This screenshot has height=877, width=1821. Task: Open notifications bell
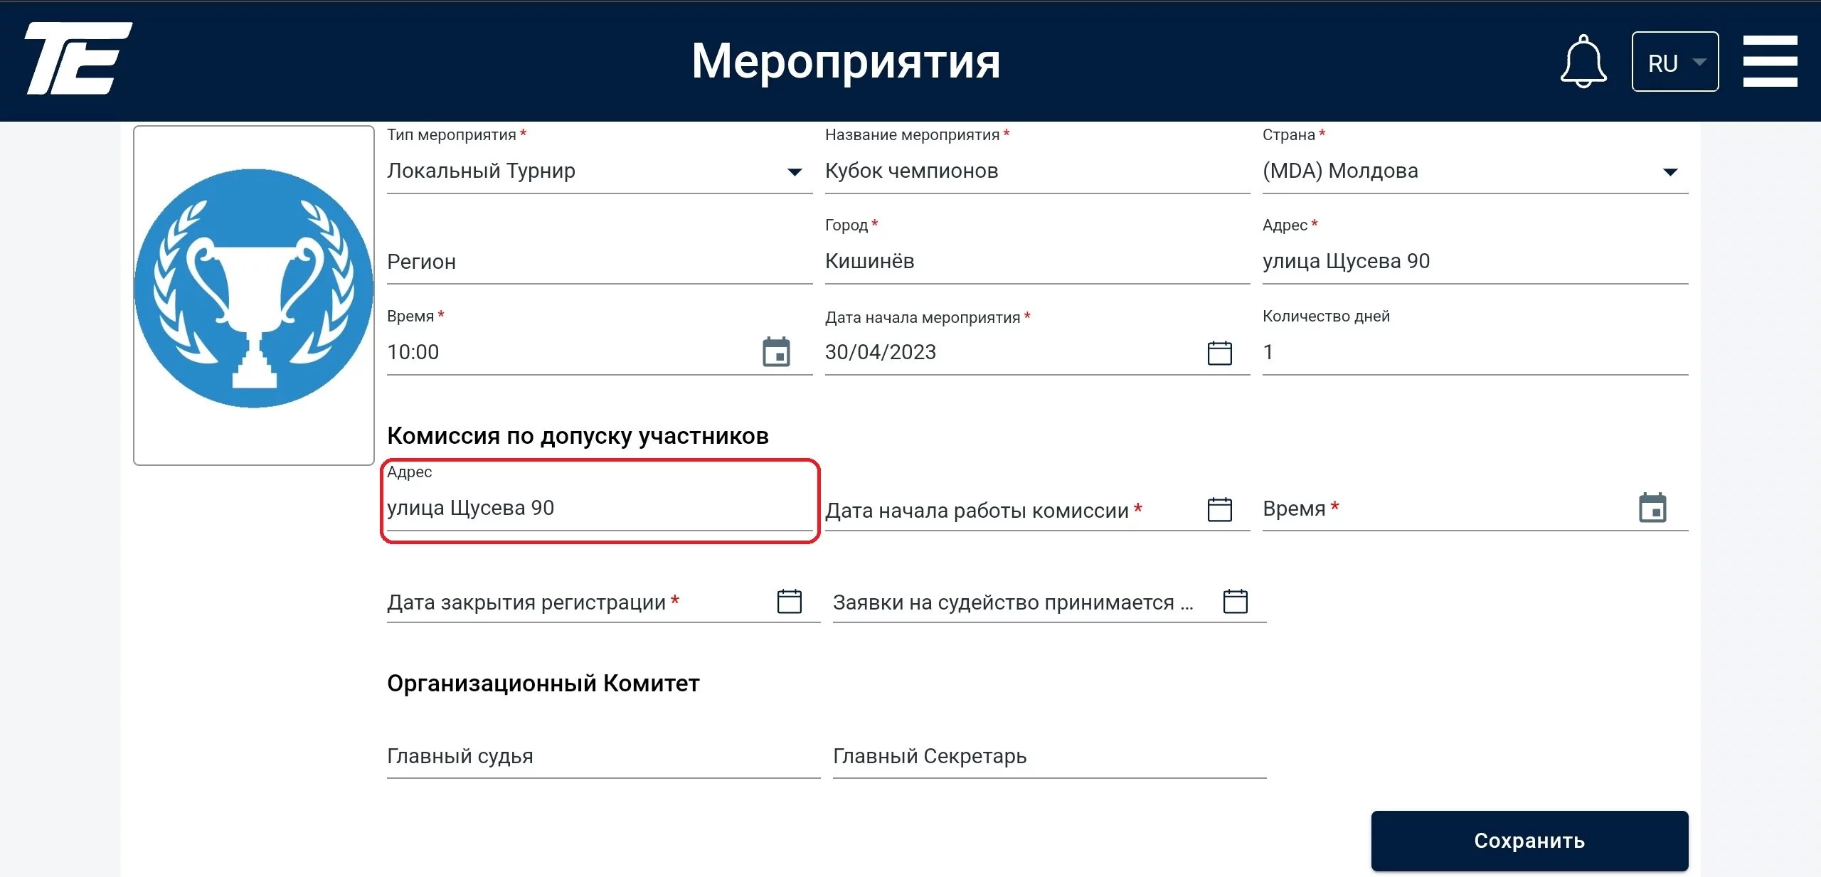click(x=1583, y=61)
